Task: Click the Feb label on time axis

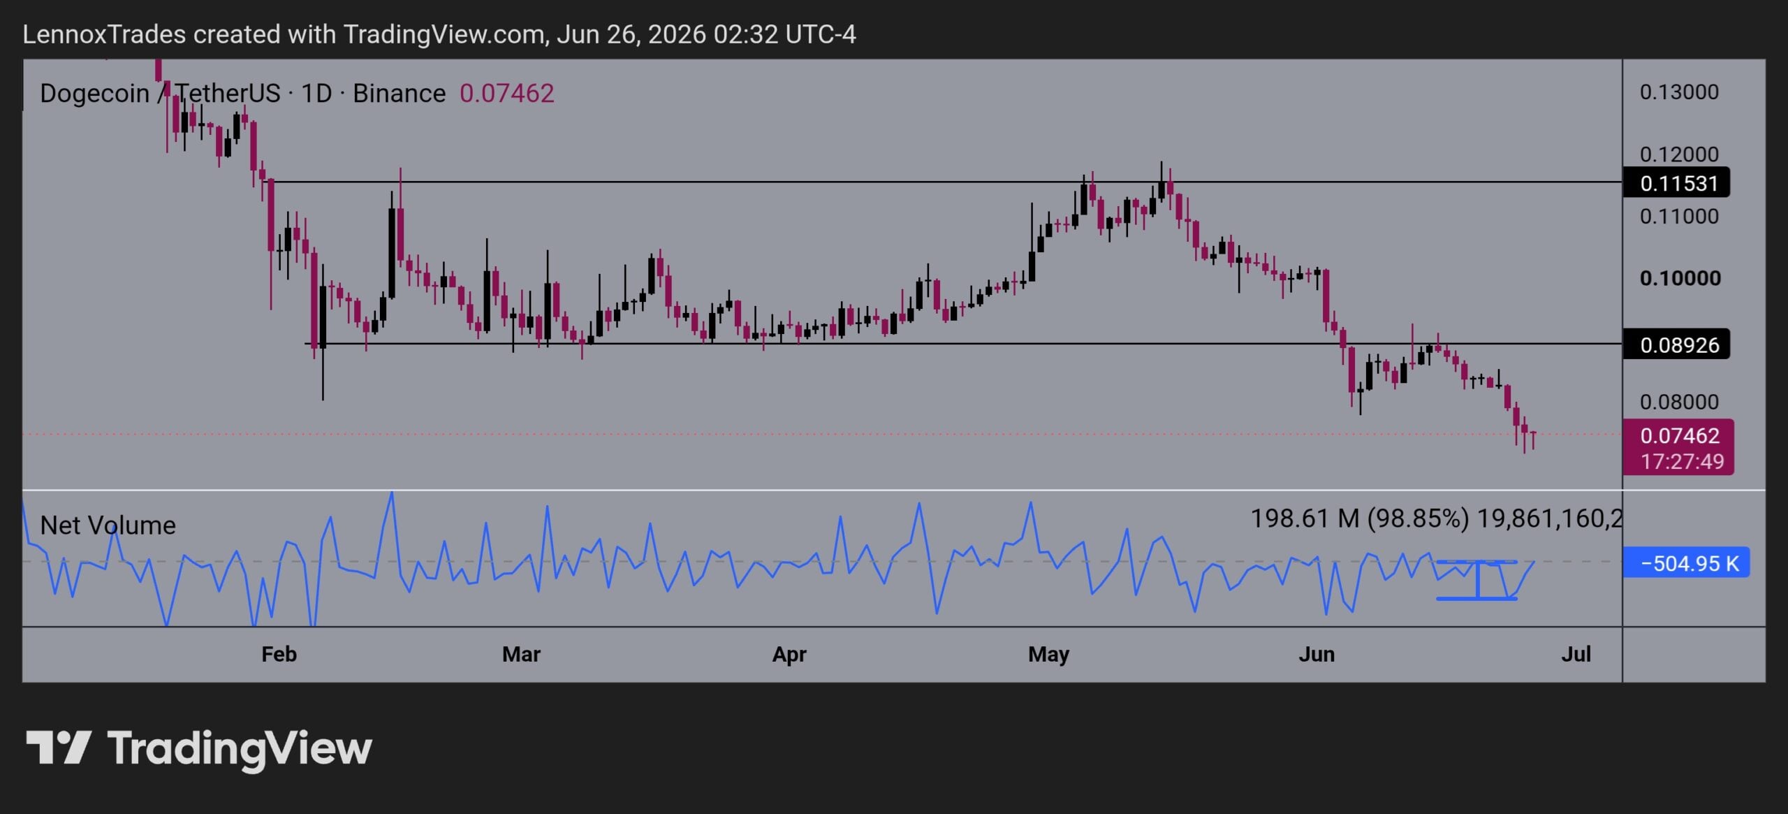Action: click(279, 654)
